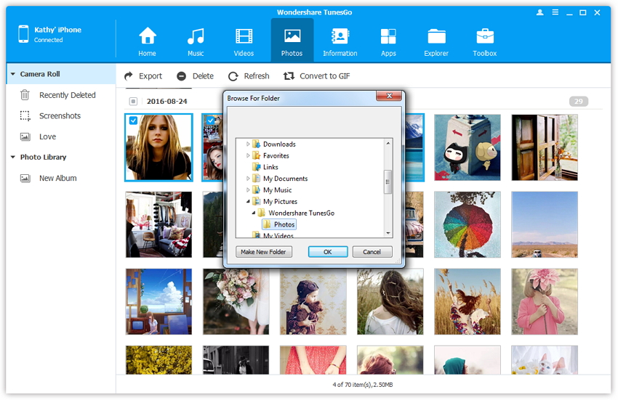Open Recently Deleted album
618x400 pixels.
tap(67, 95)
